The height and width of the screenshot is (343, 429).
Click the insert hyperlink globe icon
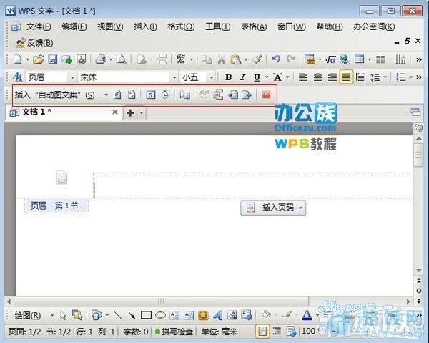345,59
